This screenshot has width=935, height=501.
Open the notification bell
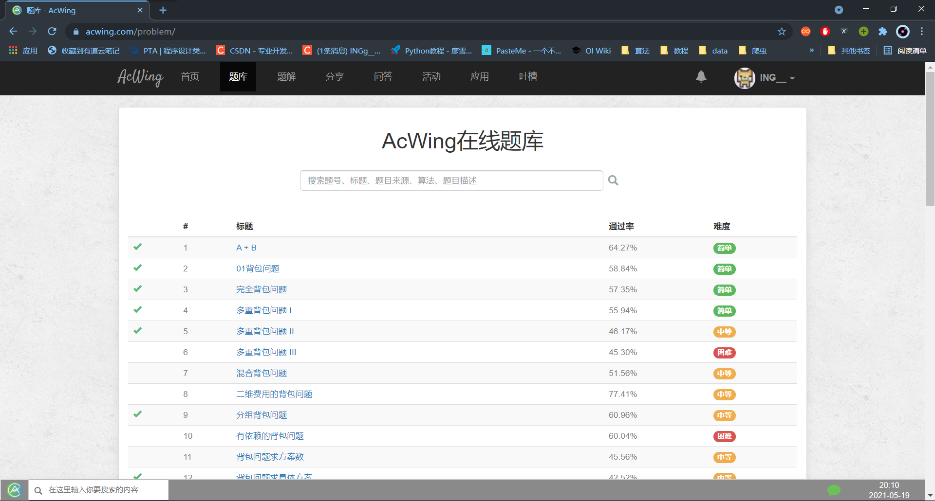pos(701,76)
